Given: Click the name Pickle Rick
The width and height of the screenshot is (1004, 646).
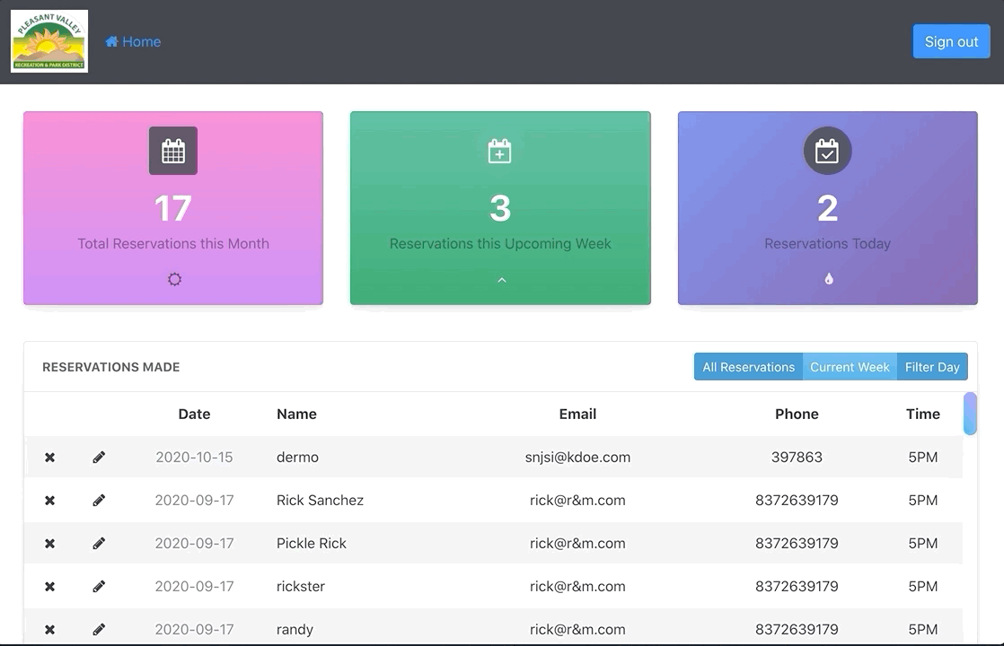Looking at the screenshot, I should (312, 543).
